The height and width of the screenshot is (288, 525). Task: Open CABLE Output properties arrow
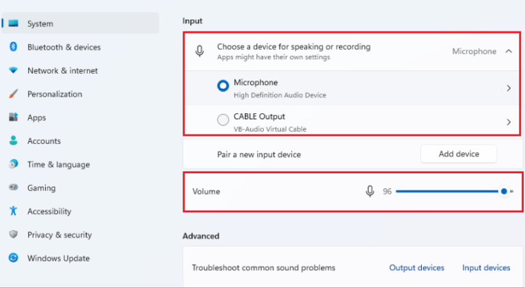(509, 122)
